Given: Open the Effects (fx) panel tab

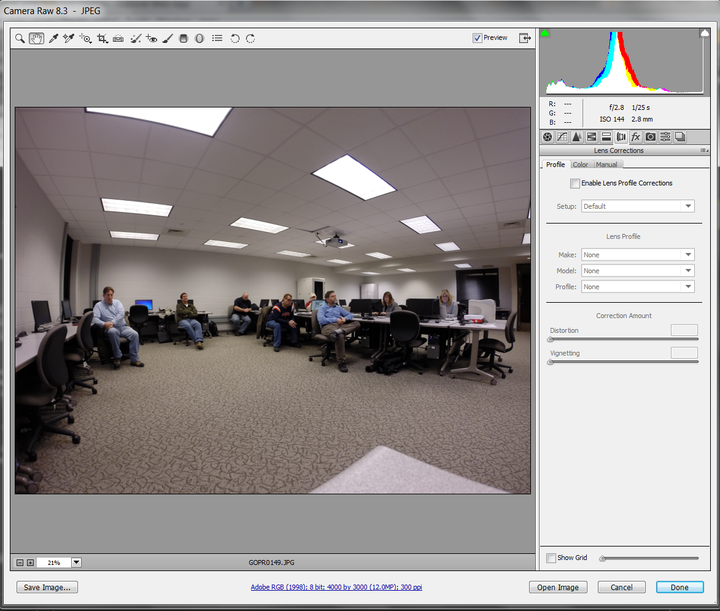Looking at the screenshot, I should coord(635,137).
